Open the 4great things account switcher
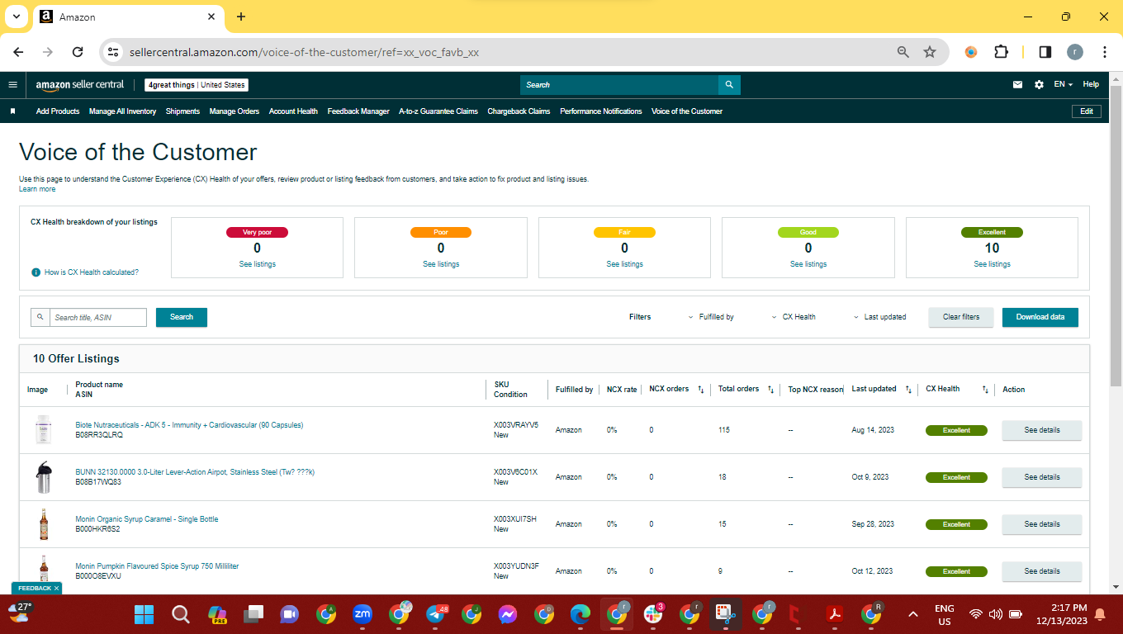The image size is (1123, 634). (x=197, y=85)
